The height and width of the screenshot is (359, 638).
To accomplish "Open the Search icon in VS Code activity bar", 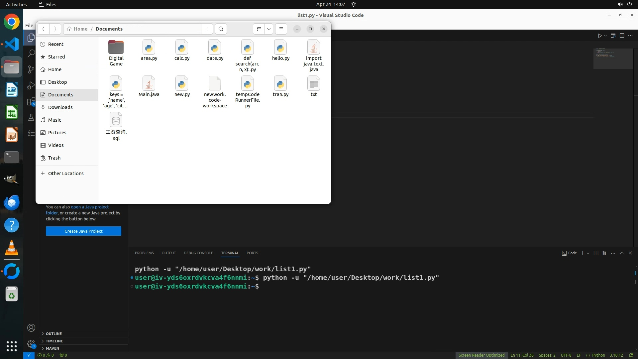I will [31, 54].
